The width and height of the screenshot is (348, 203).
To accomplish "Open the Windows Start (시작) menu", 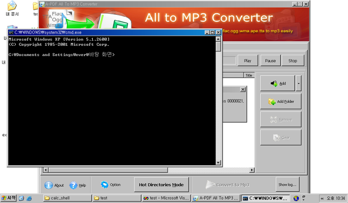I will (x=9, y=198).
